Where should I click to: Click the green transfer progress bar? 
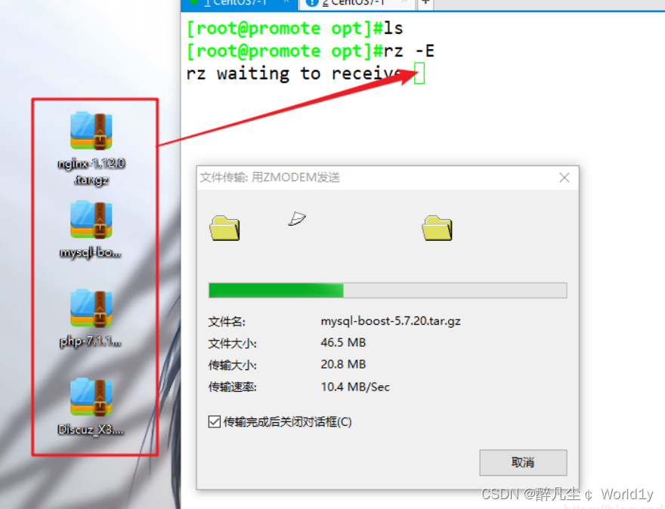coord(388,290)
